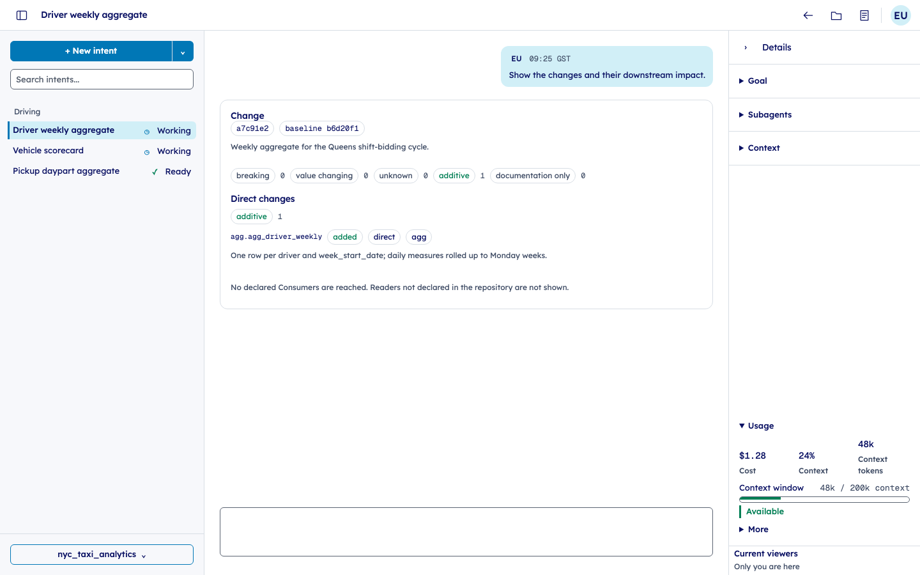
Task: Click the agg layer tag
Action: tap(419, 237)
